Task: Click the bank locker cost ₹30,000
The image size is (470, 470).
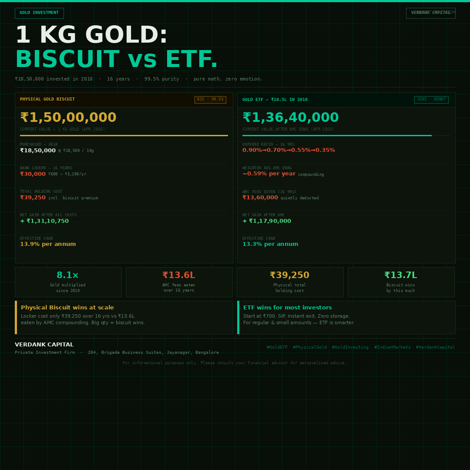Action: [x=33, y=174]
